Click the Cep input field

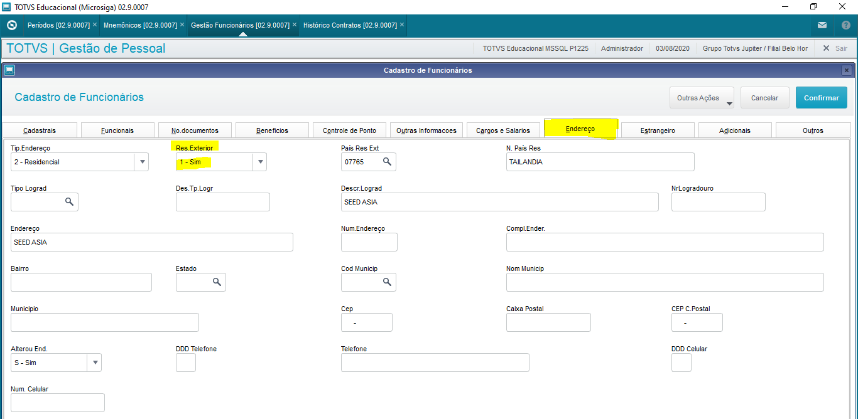(x=367, y=322)
